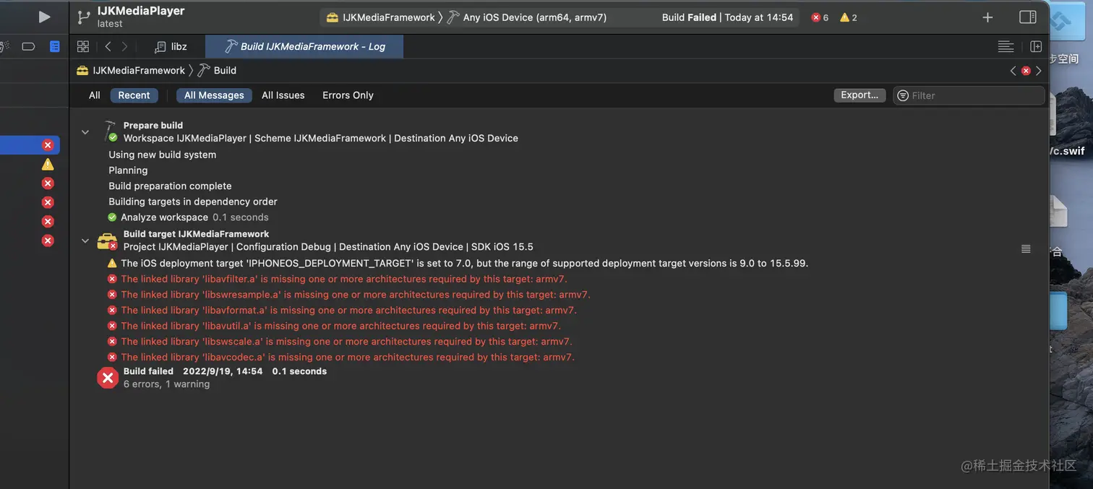Viewport: 1093px width, 489px height.
Task: Open the editor options lines icon
Action: coord(1006,46)
